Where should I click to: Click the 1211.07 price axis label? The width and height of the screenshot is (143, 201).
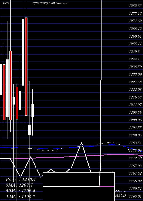(x=136, y=105)
